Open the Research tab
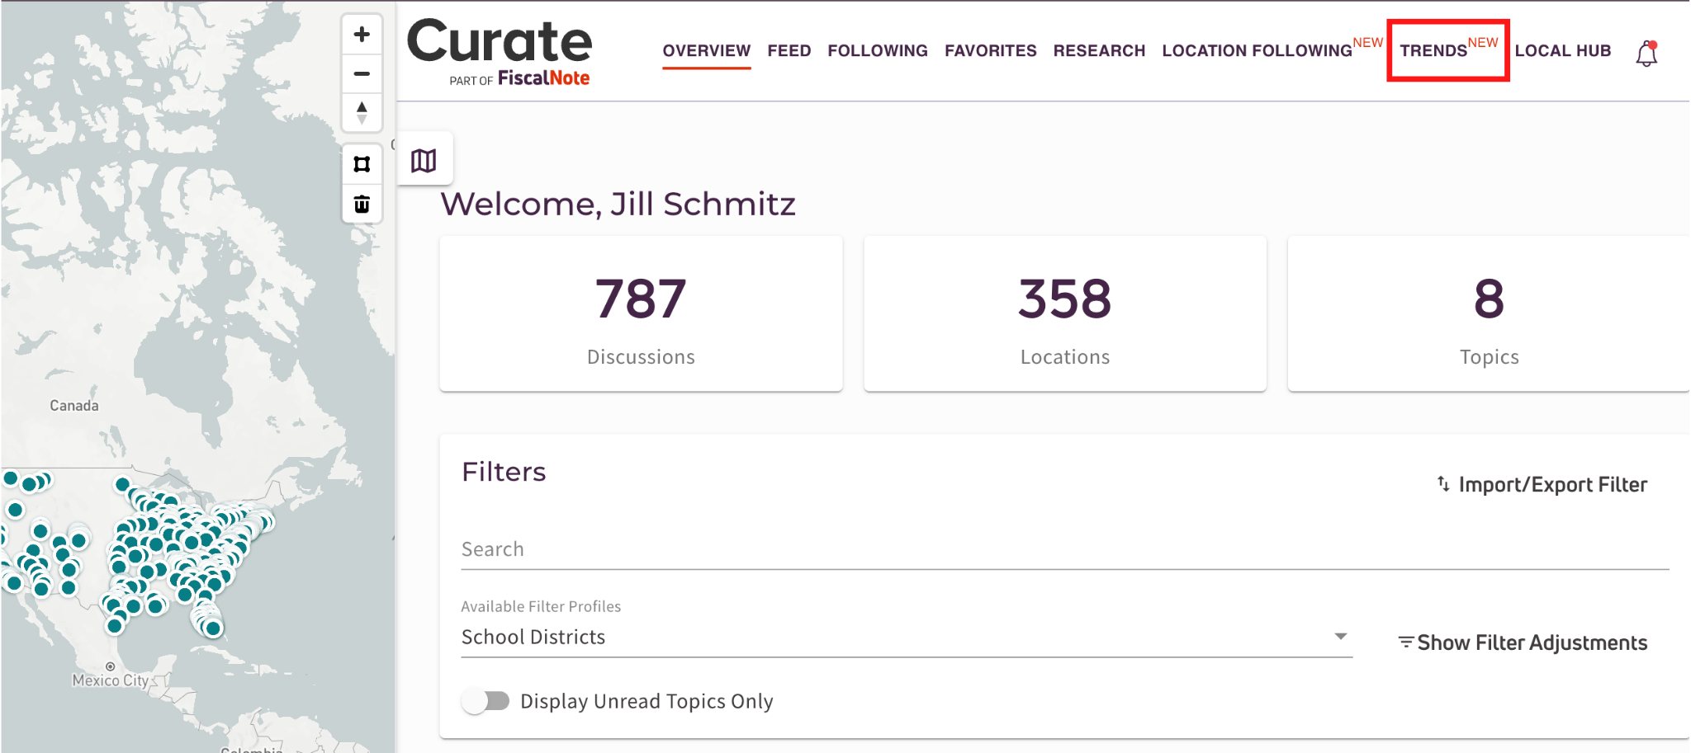 (x=1099, y=51)
